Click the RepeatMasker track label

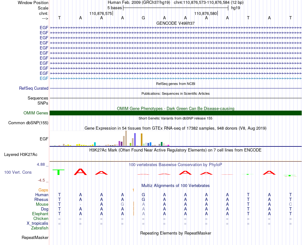click(x=35, y=237)
